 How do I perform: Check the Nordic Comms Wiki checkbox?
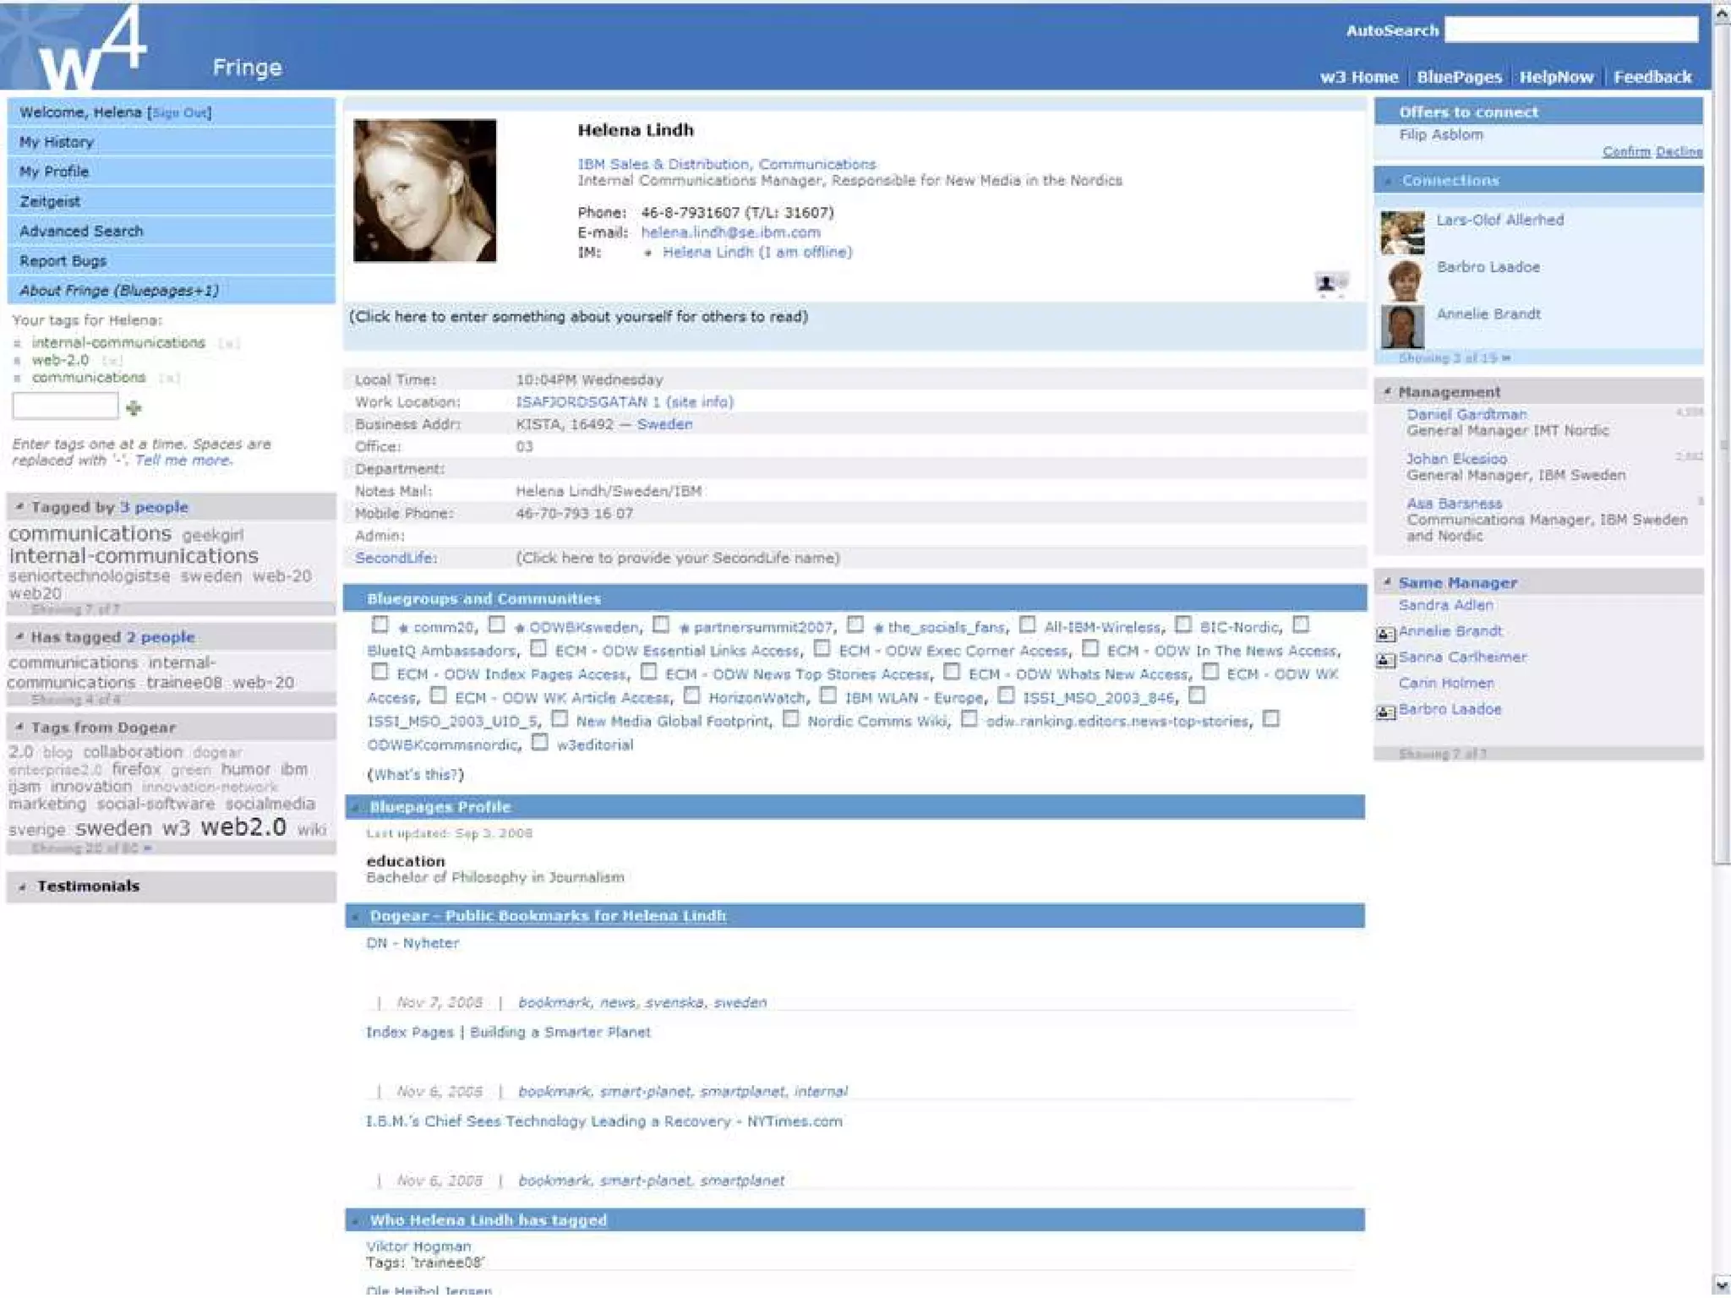click(790, 718)
